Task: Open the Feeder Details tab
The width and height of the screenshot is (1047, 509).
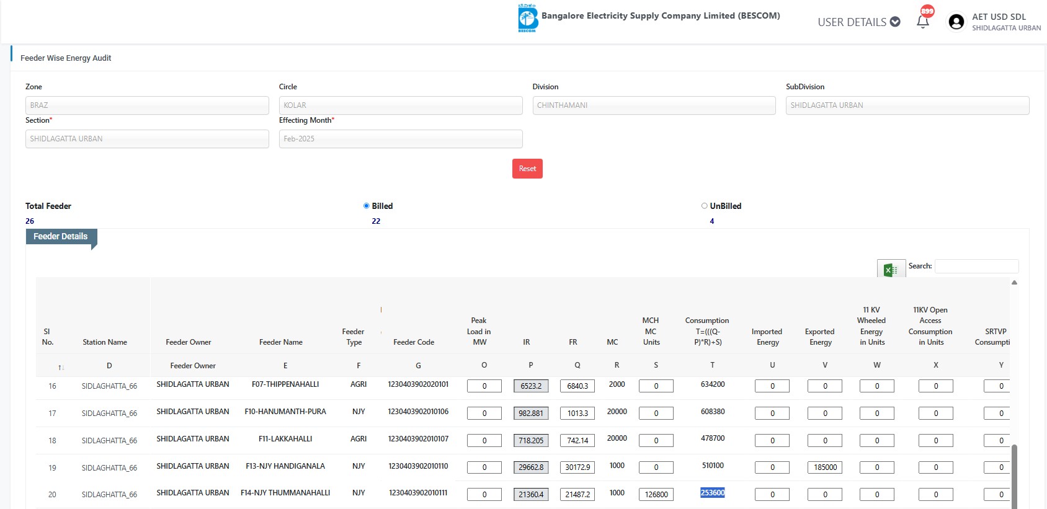Action: (61, 236)
